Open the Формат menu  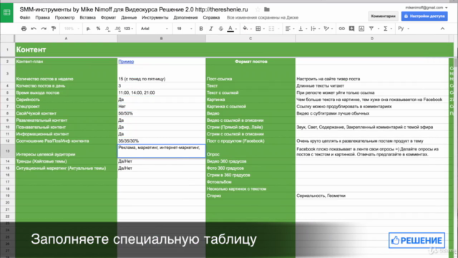tap(108, 17)
